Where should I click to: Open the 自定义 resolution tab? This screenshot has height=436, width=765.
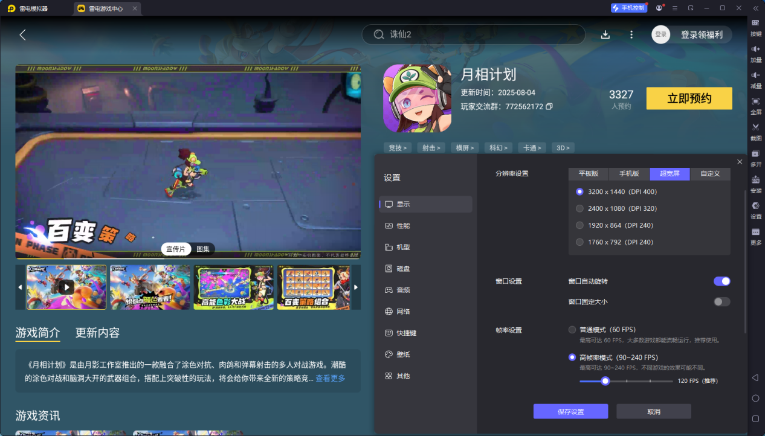tap(710, 174)
